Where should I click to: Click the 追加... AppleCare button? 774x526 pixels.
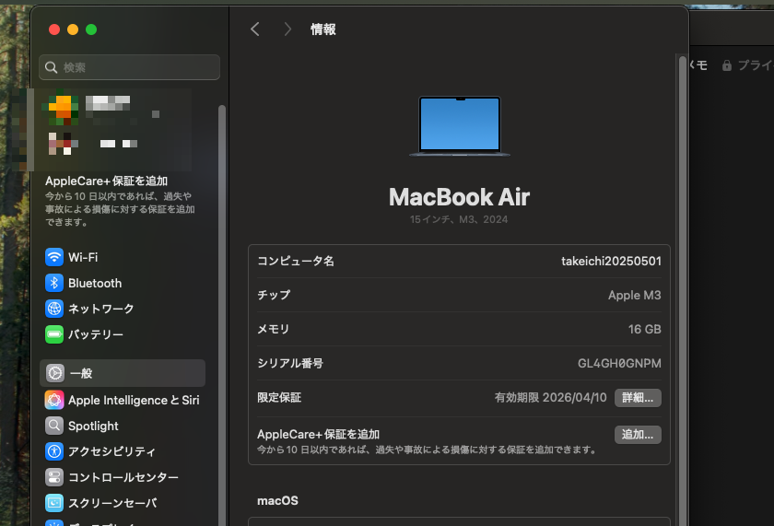pyautogui.click(x=638, y=435)
